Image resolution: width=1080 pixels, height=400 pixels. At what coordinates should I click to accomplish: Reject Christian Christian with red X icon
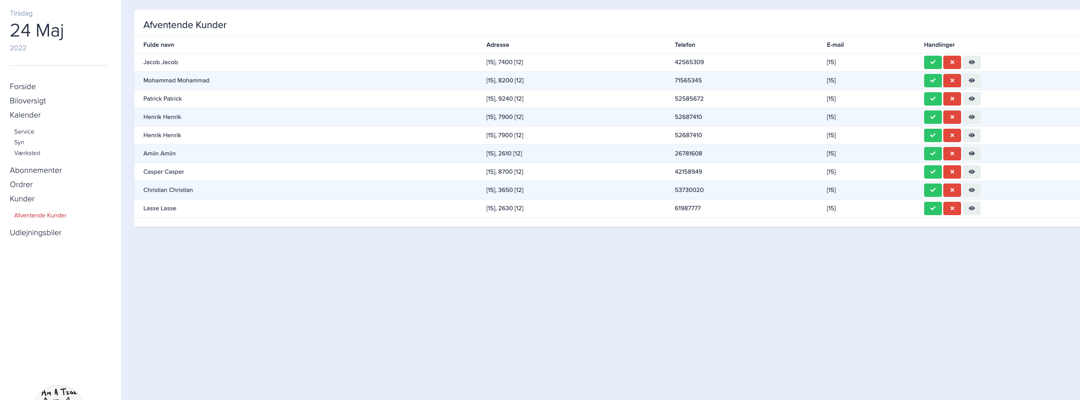pos(952,190)
